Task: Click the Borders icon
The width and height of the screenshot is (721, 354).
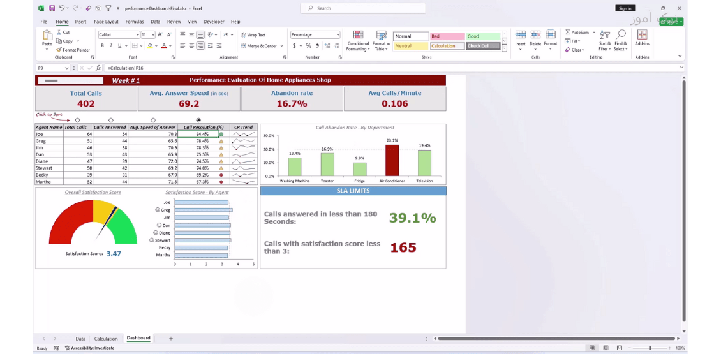Action: pos(135,45)
